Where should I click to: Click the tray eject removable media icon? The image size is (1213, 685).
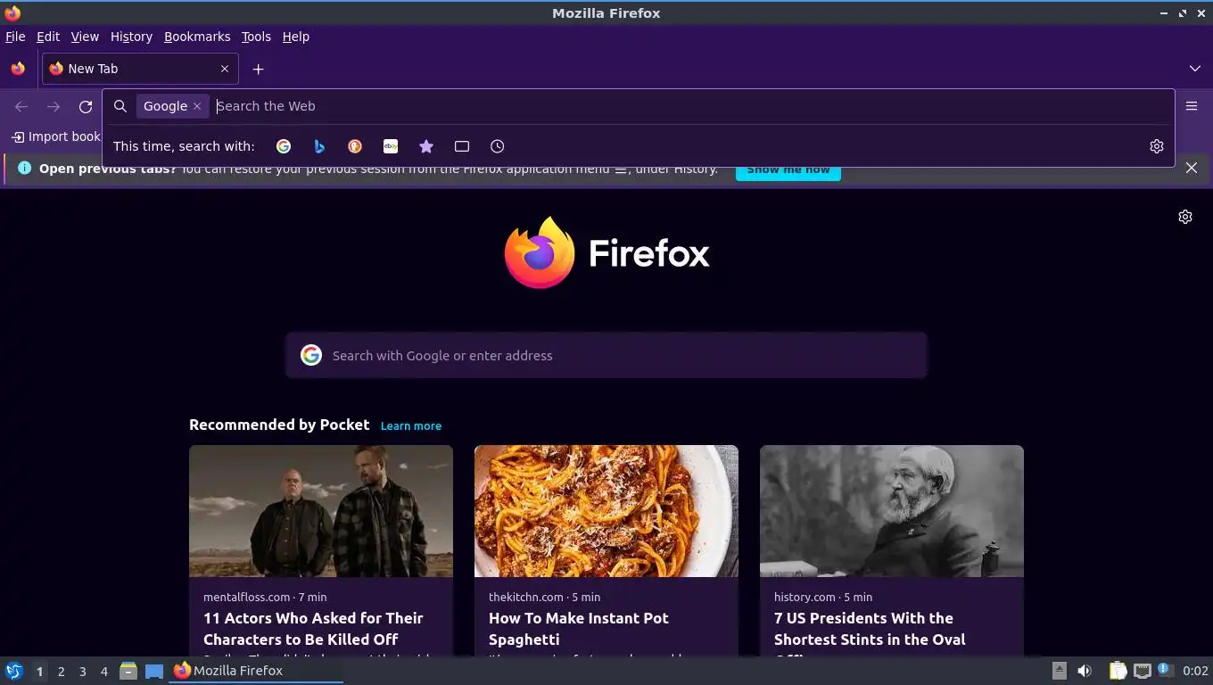(x=1059, y=671)
